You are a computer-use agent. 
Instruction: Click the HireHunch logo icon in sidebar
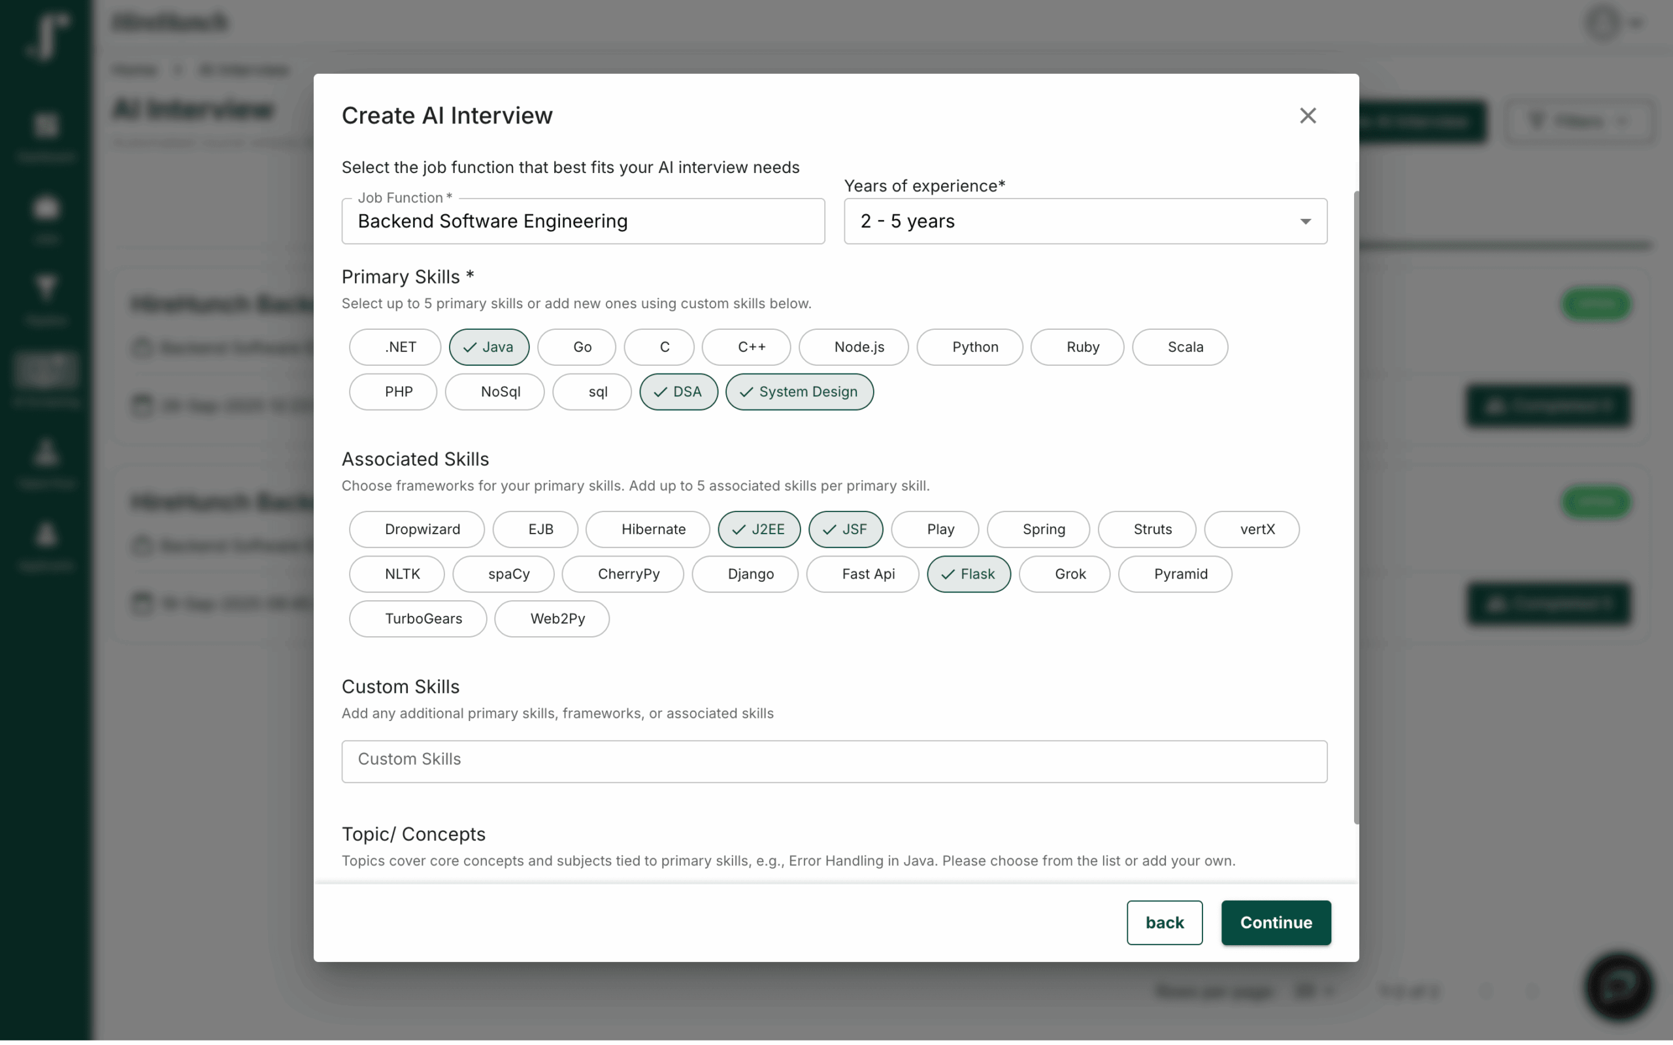tap(46, 36)
